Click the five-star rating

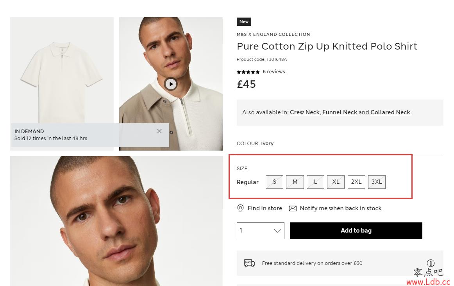coord(248,72)
